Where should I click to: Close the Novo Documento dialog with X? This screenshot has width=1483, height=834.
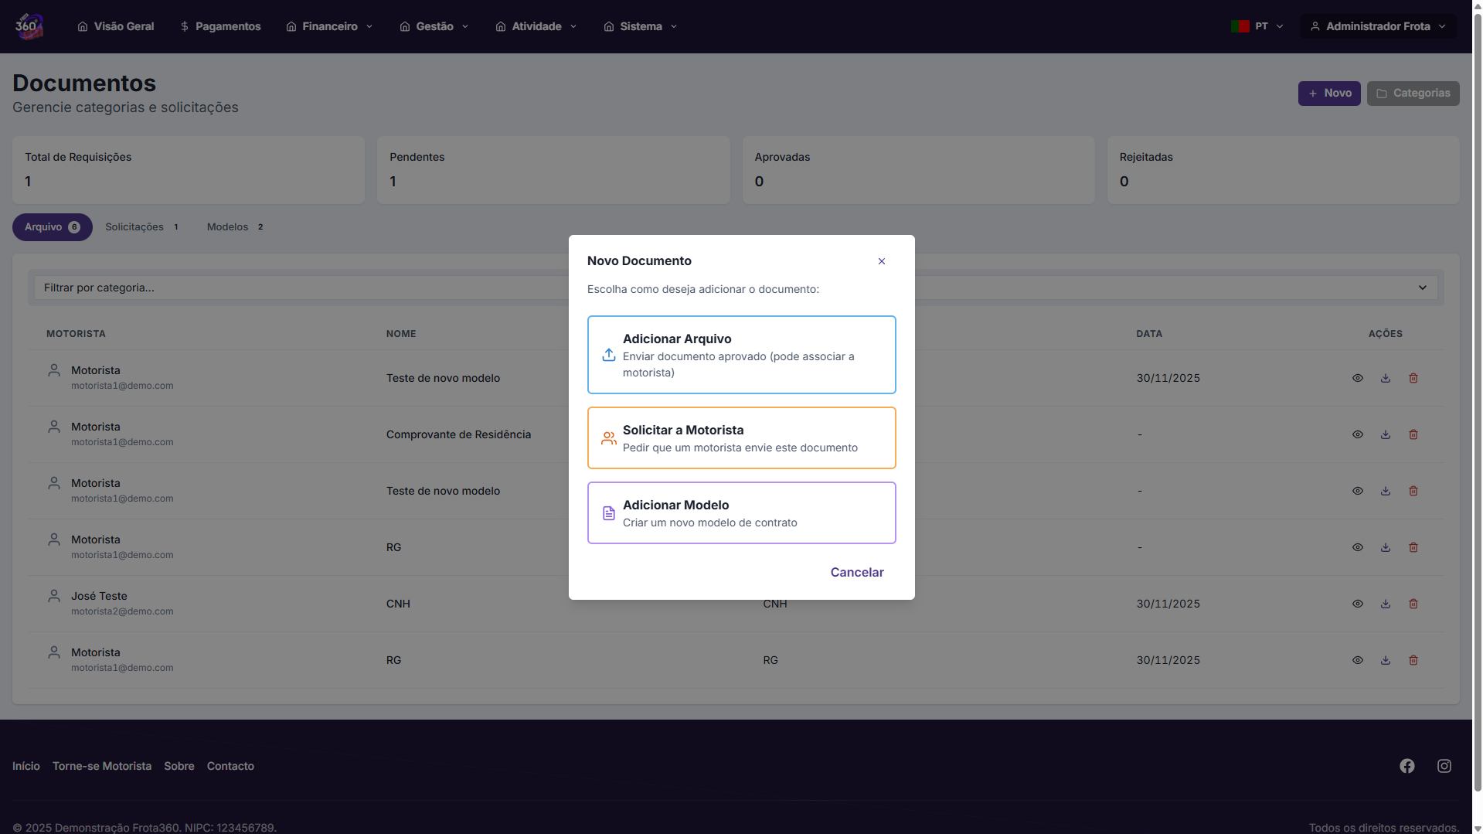tap(881, 261)
